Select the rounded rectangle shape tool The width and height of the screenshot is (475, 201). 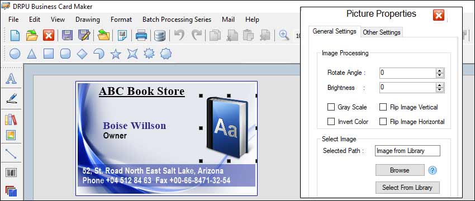pos(65,54)
